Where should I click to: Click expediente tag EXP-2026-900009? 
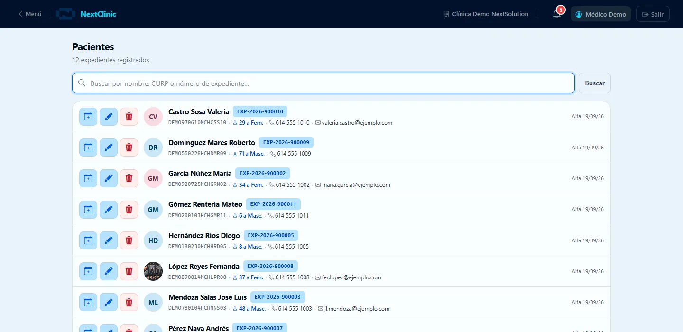pos(286,142)
